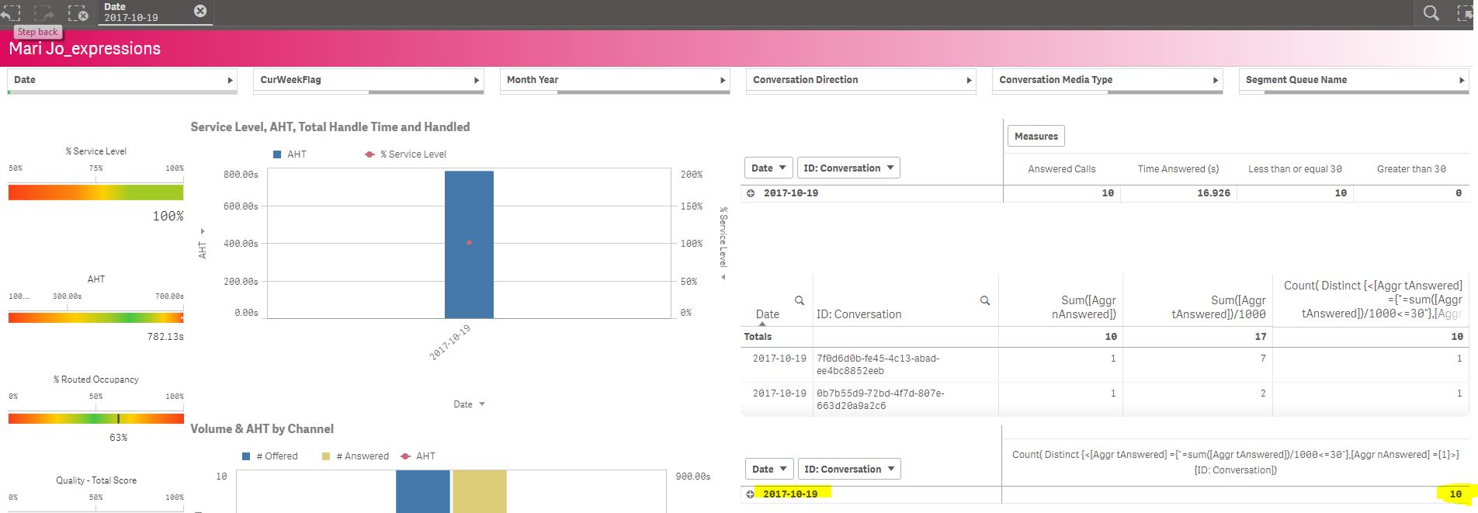
Task: Click the Less than or equal 30 header
Action: pyautogui.click(x=1295, y=169)
